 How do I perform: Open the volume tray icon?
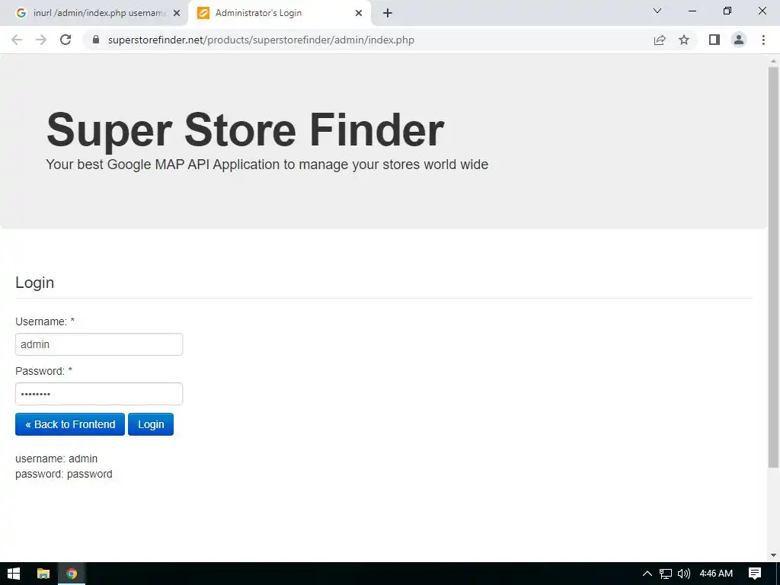point(684,574)
